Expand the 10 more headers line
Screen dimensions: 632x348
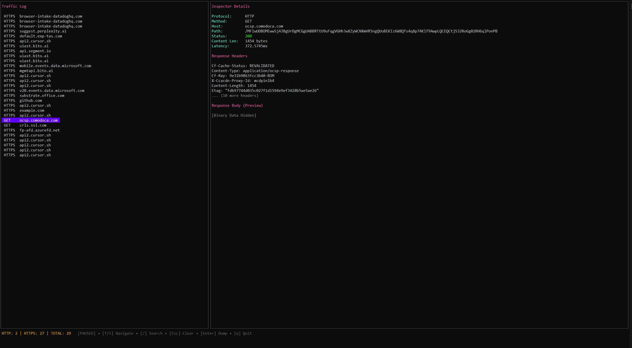[235, 95]
